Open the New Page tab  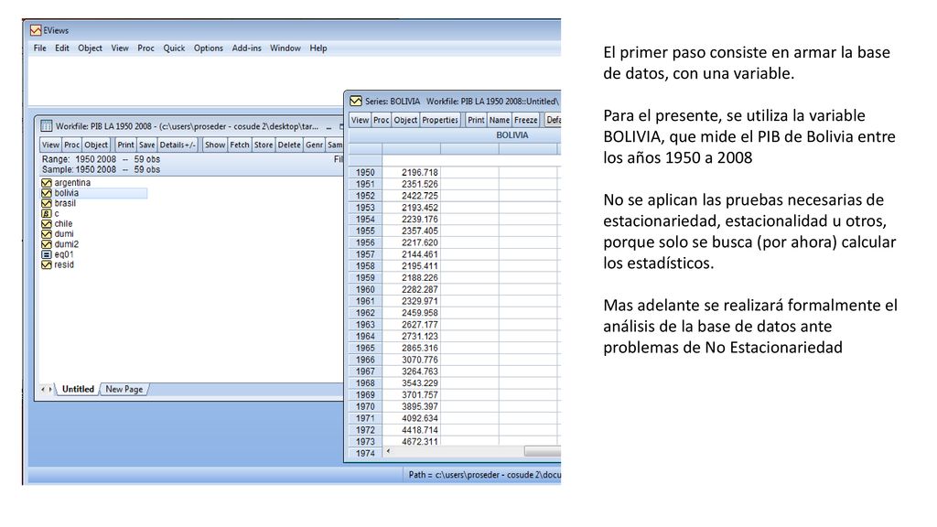(x=124, y=389)
